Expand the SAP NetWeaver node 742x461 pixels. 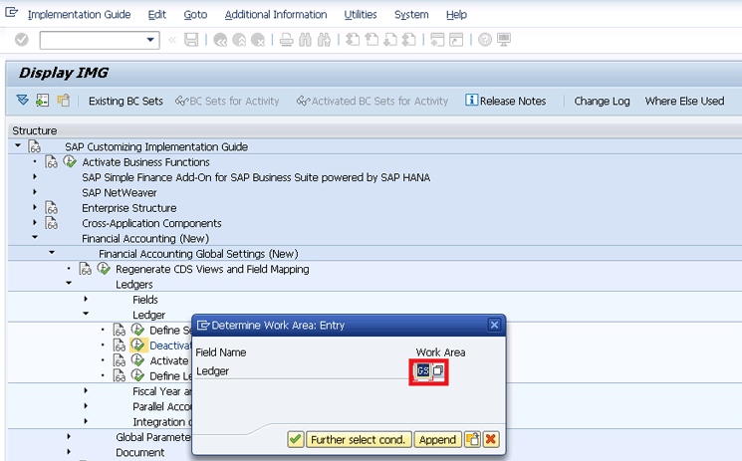[35, 192]
